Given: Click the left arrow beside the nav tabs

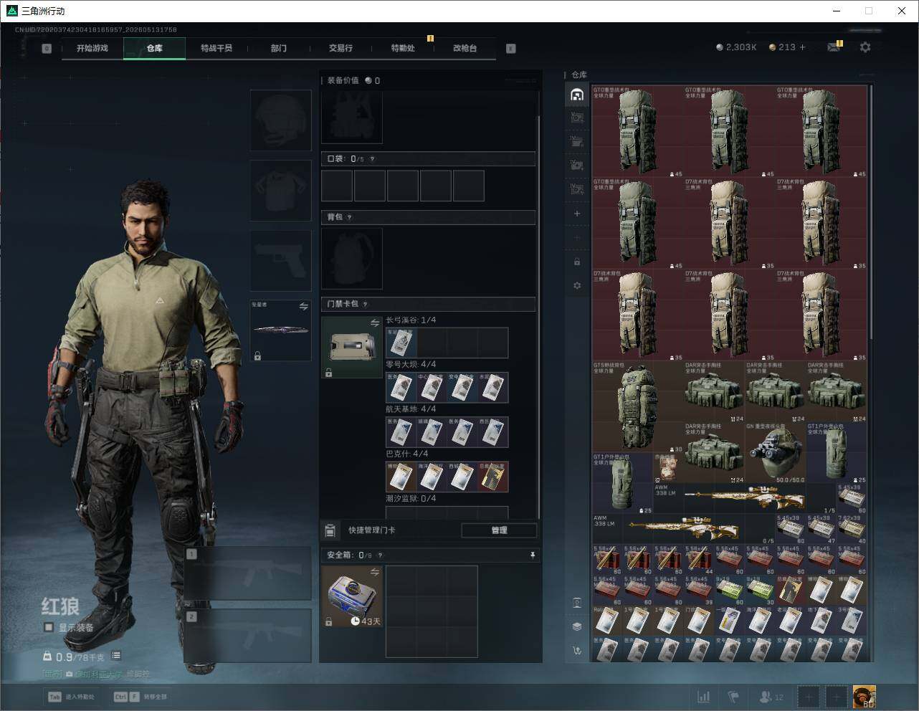Looking at the screenshot, I should coord(47,49).
